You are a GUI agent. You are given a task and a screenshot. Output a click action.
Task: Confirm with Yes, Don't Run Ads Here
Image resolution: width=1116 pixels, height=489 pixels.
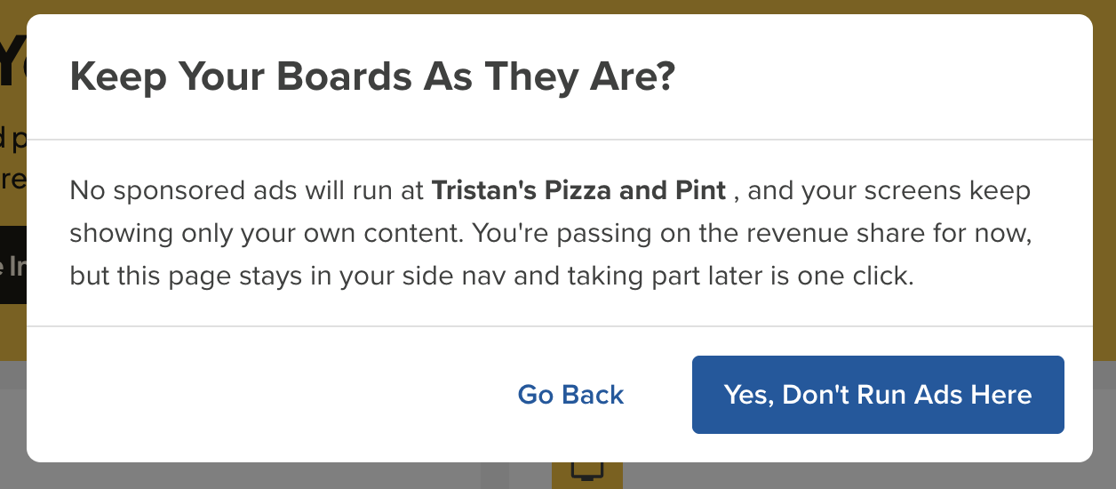point(878,395)
